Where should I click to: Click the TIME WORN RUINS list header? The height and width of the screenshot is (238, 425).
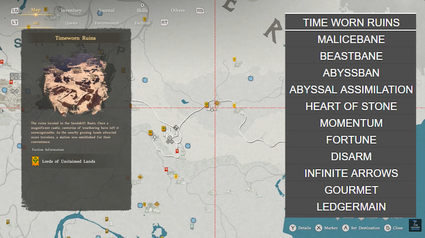pos(350,22)
